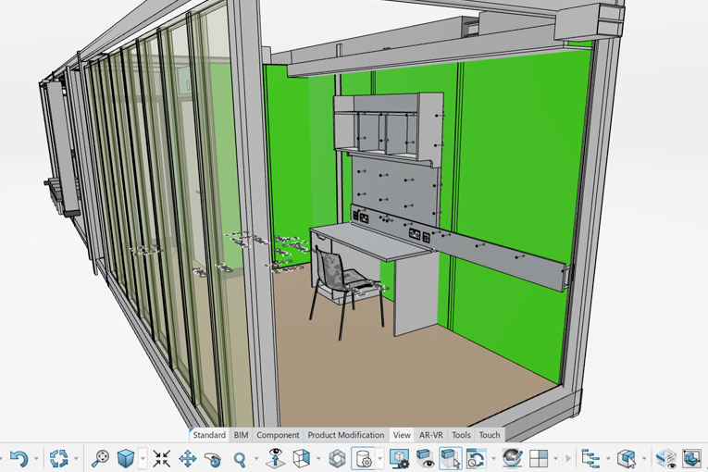Open dropdown beside database gear icon

pos(380,459)
